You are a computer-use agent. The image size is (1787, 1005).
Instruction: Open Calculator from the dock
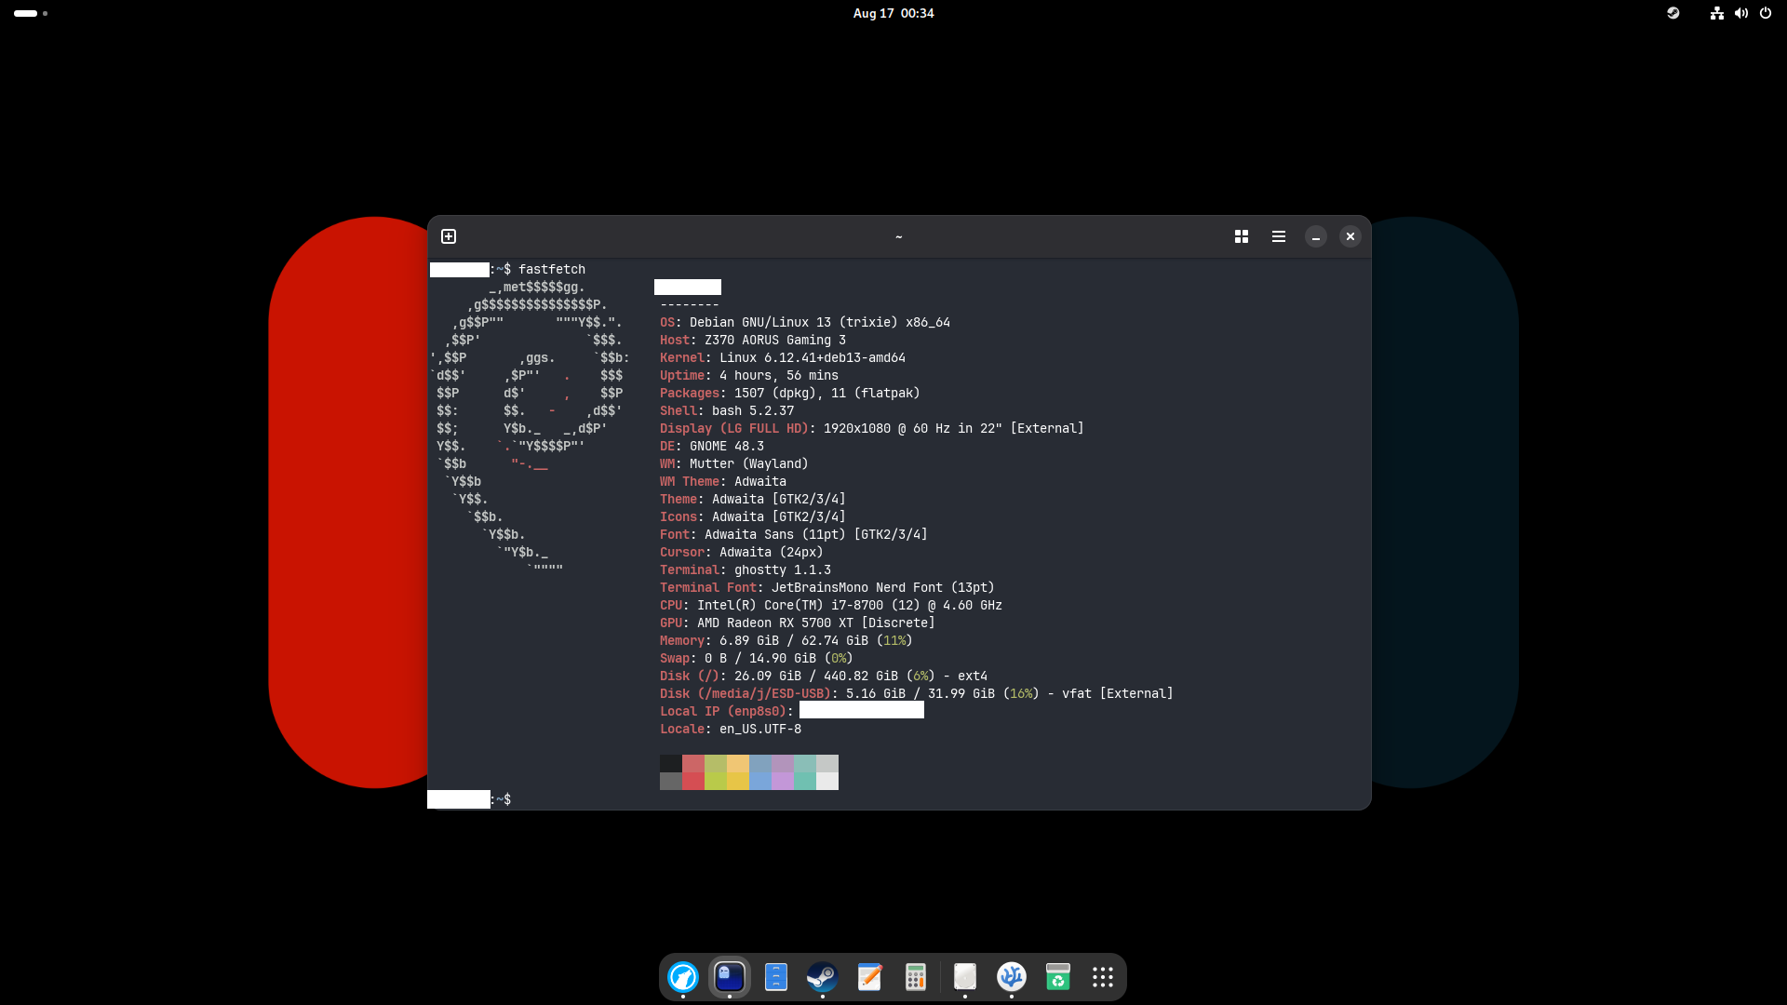(916, 977)
